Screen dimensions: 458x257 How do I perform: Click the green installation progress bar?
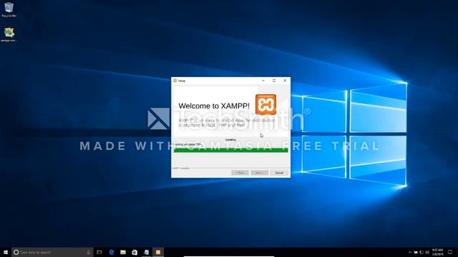point(230,150)
